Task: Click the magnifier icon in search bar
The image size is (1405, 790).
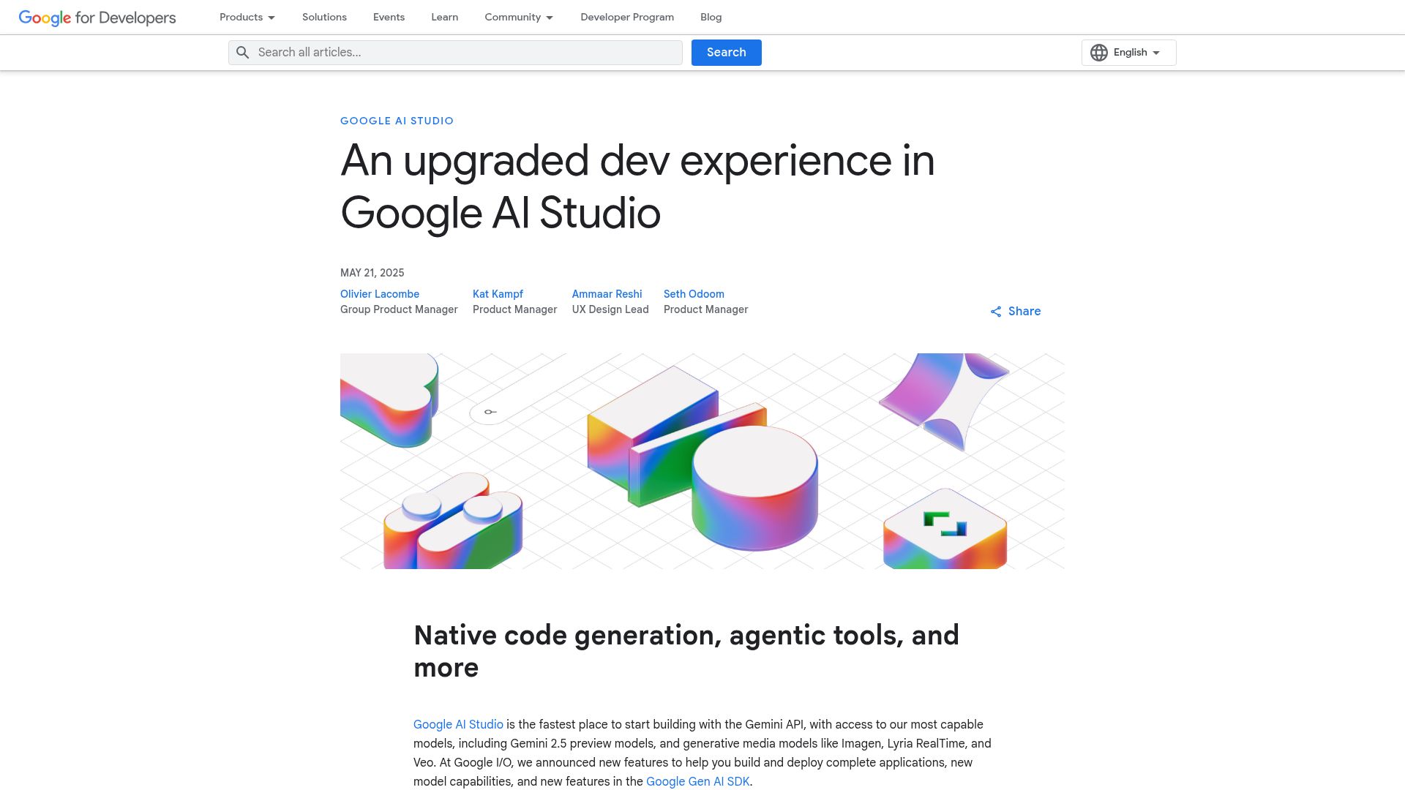Action: [x=243, y=53]
